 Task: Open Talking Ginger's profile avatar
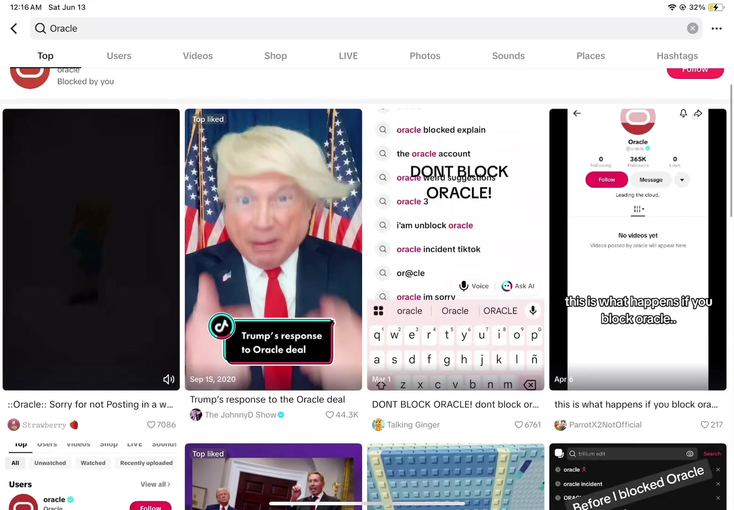tap(378, 425)
